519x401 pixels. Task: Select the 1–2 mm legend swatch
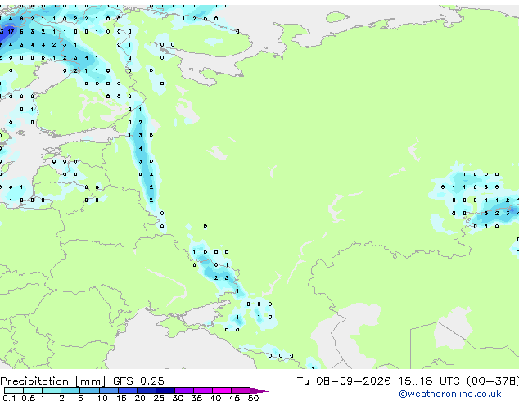click(52, 390)
